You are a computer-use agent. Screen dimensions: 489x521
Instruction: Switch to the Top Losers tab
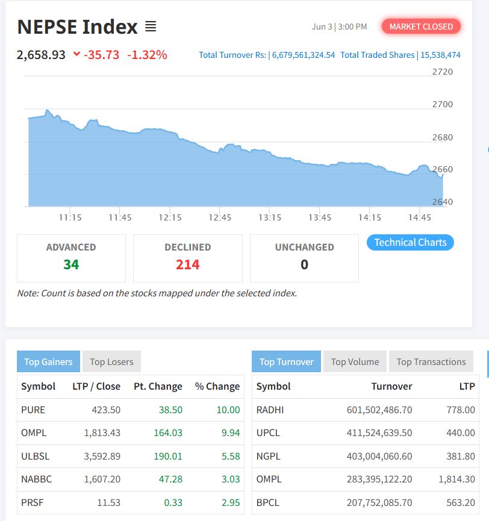point(111,362)
